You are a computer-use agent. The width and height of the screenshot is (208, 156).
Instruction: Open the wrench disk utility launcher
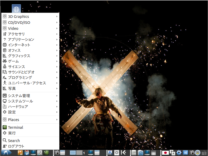pyautogui.click(x=39, y=153)
